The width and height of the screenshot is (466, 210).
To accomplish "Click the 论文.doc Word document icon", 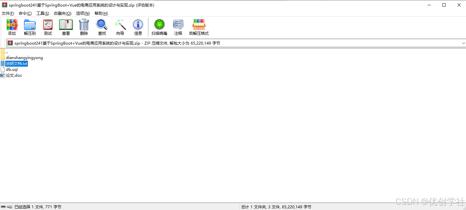I will coord(3,75).
